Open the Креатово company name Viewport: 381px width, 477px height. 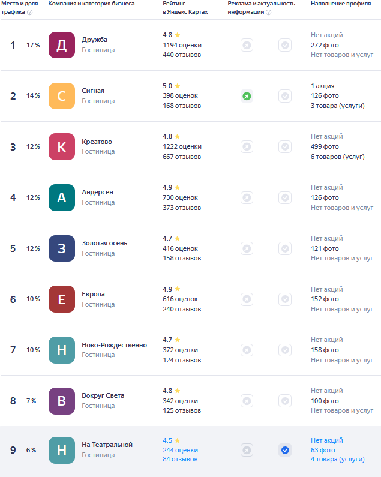pos(97,142)
